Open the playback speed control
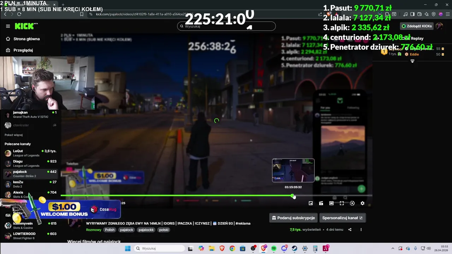This screenshot has height=254, width=452. click(x=352, y=203)
